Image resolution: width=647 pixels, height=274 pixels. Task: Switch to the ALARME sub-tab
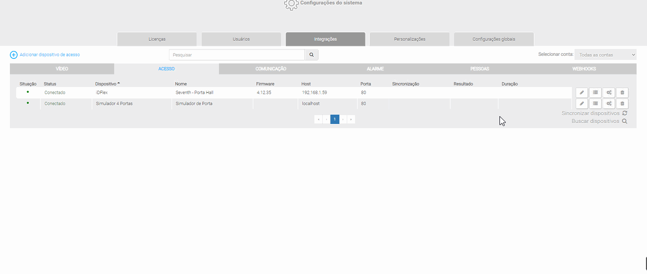click(x=375, y=69)
